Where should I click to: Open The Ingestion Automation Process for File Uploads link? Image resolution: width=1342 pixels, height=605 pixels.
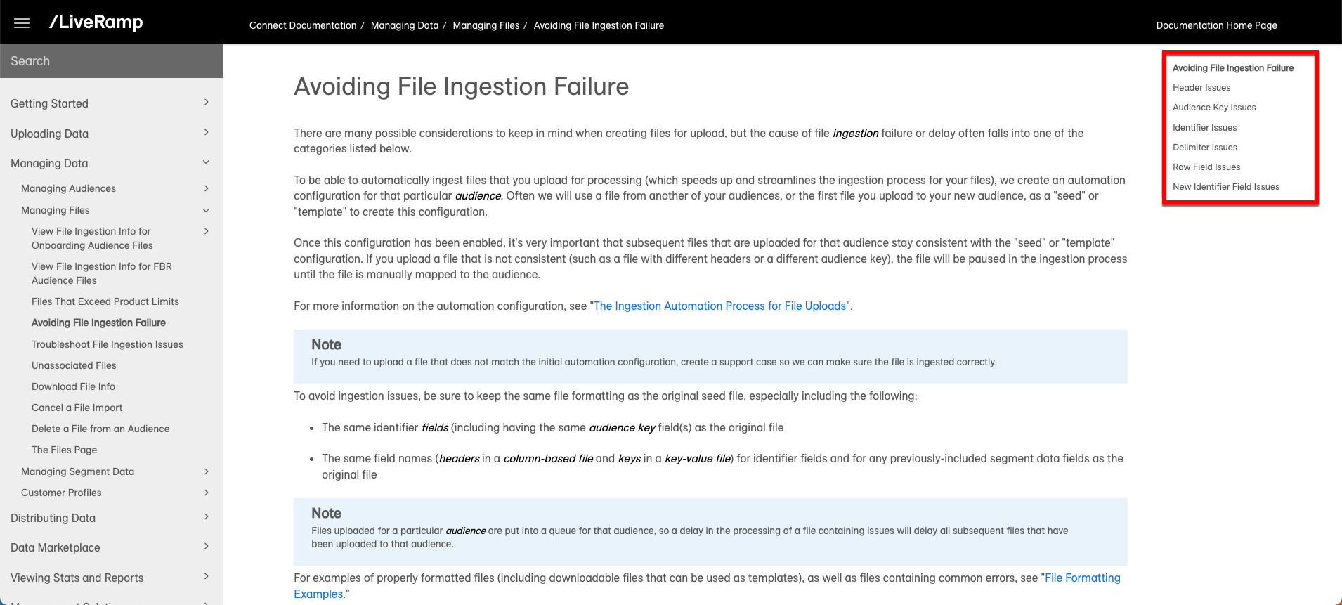click(719, 306)
